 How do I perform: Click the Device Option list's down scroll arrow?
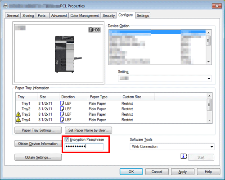point(208,62)
